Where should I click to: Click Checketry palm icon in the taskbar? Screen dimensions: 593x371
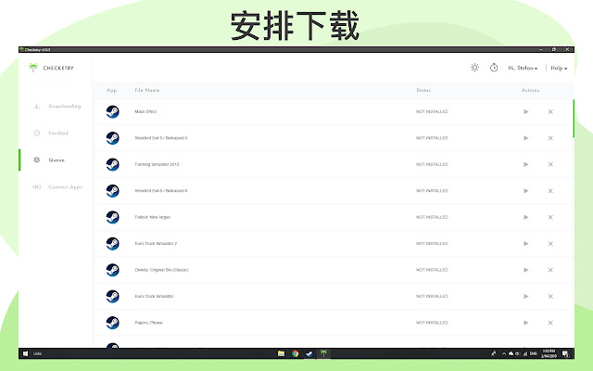323,353
